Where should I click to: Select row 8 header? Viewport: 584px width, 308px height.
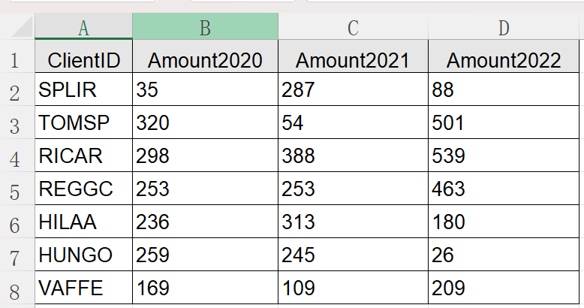pos(17,288)
